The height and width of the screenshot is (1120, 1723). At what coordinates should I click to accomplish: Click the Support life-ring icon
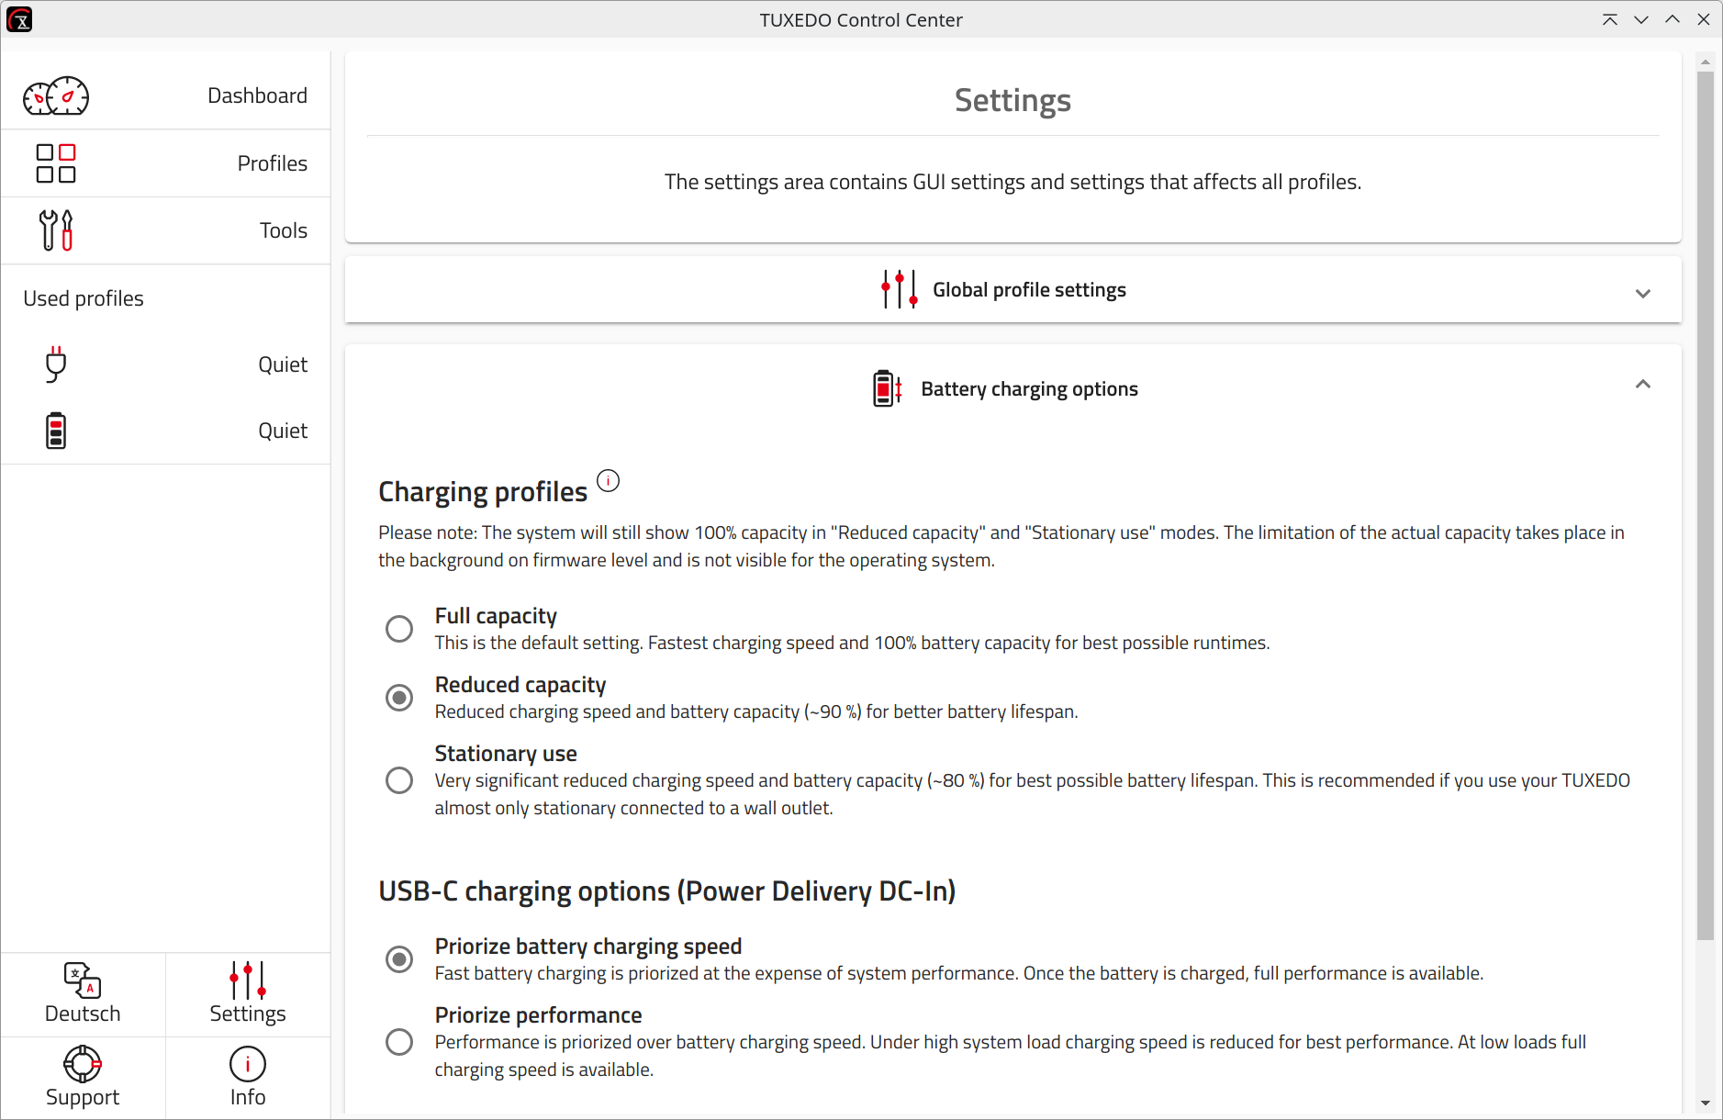tap(83, 1064)
